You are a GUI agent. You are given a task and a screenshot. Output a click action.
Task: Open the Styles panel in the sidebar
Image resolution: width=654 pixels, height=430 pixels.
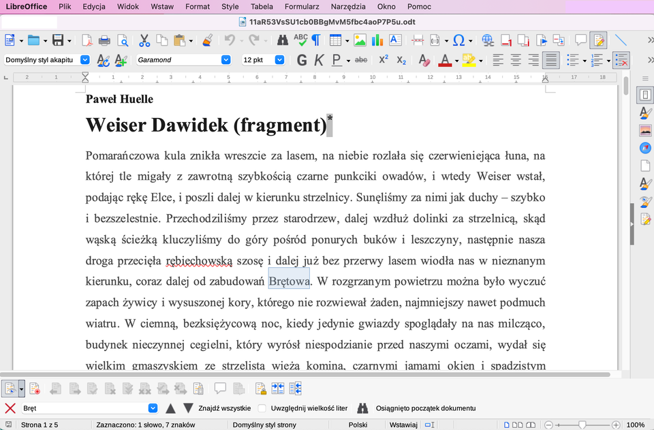click(644, 114)
